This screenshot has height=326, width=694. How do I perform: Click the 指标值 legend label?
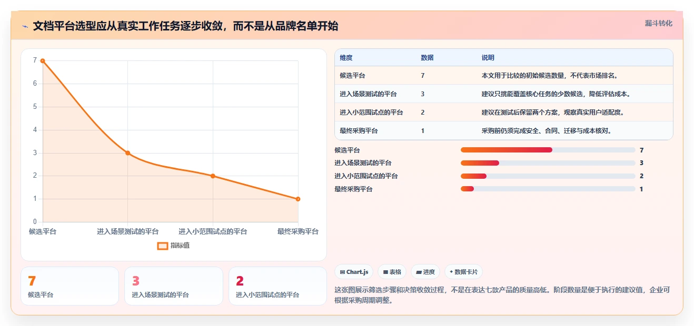point(180,246)
